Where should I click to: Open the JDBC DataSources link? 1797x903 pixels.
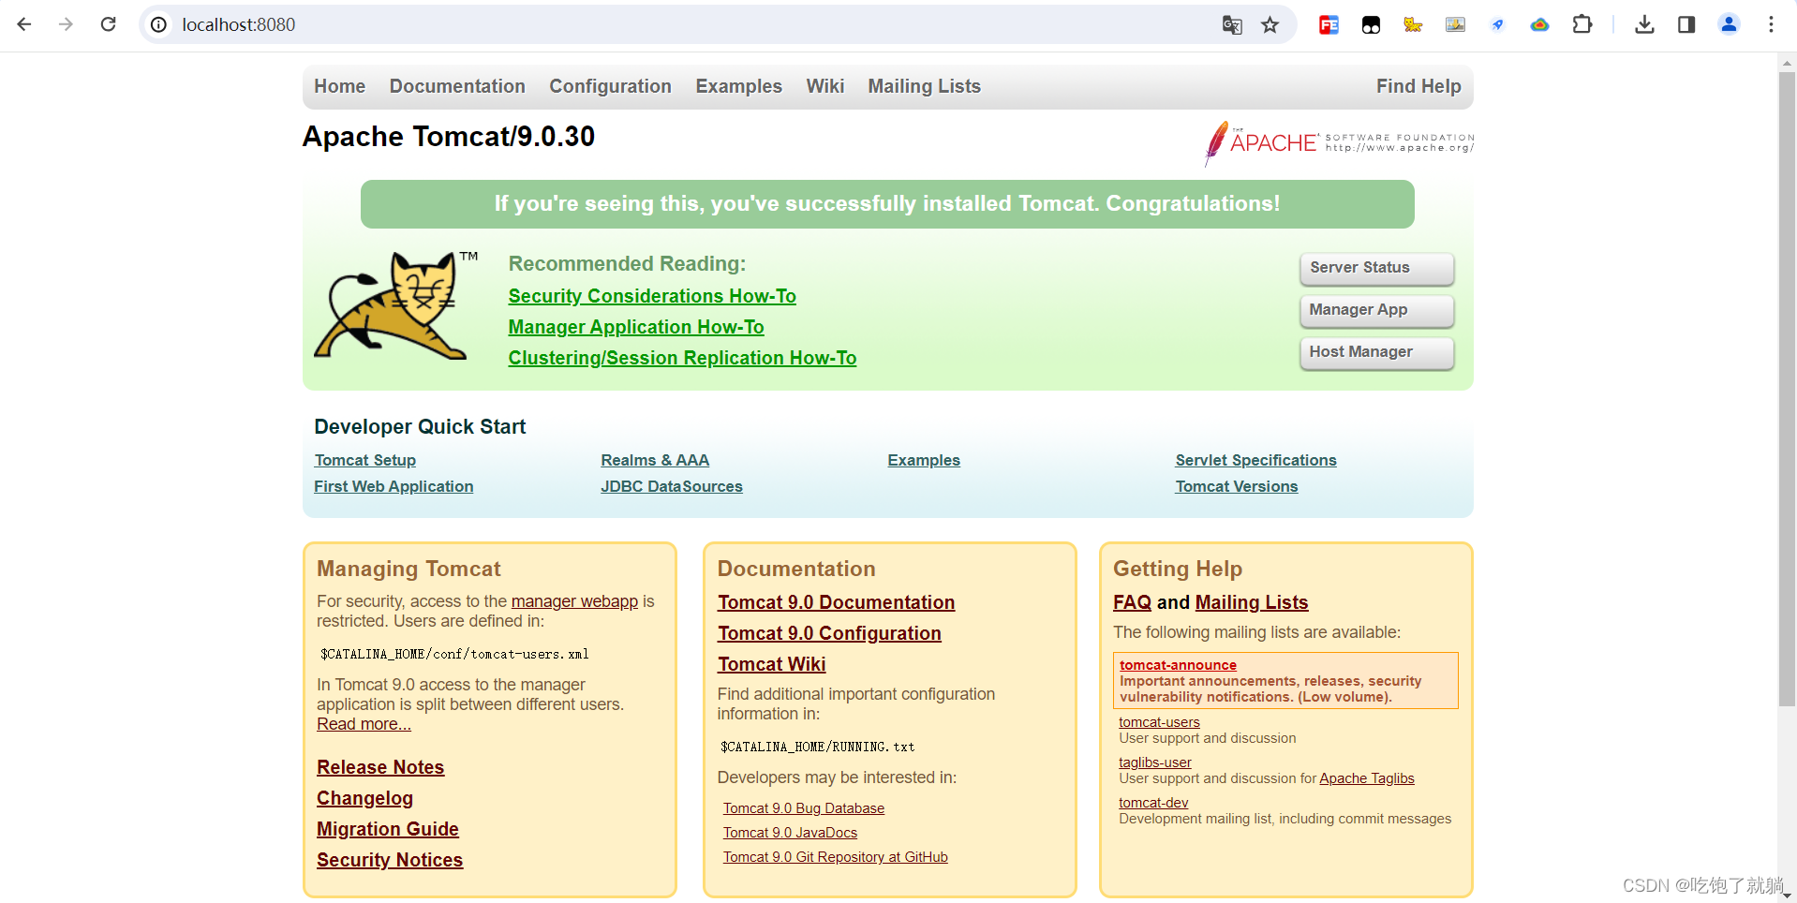click(672, 486)
